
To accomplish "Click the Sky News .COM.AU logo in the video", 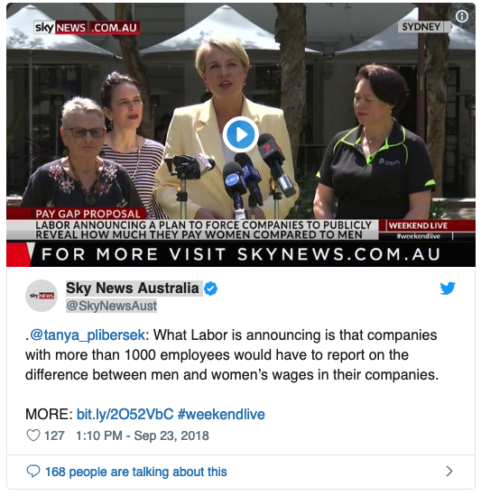I will (x=87, y=28).
